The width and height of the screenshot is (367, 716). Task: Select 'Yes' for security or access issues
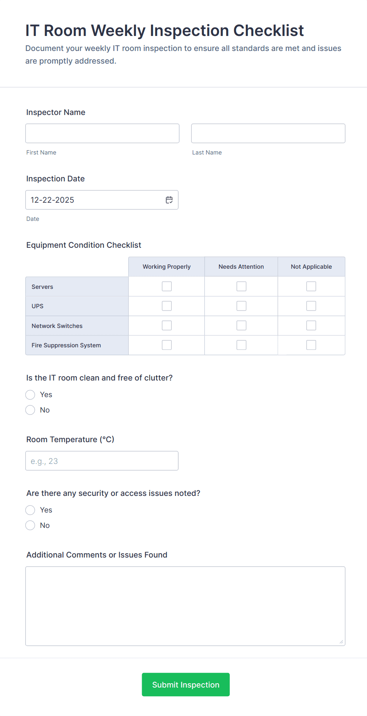(30, 510)
